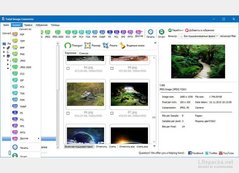
Task: Choose Печать in the dropdown menu
Action: (26, 148)
